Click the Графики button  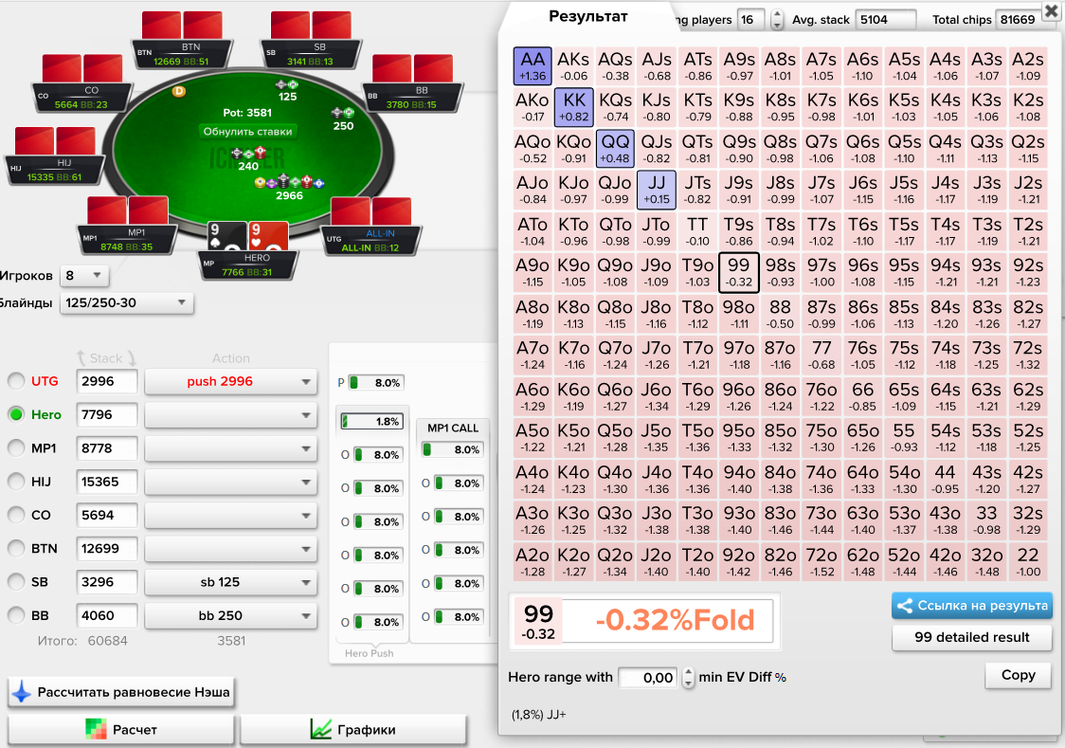point(353,730)
